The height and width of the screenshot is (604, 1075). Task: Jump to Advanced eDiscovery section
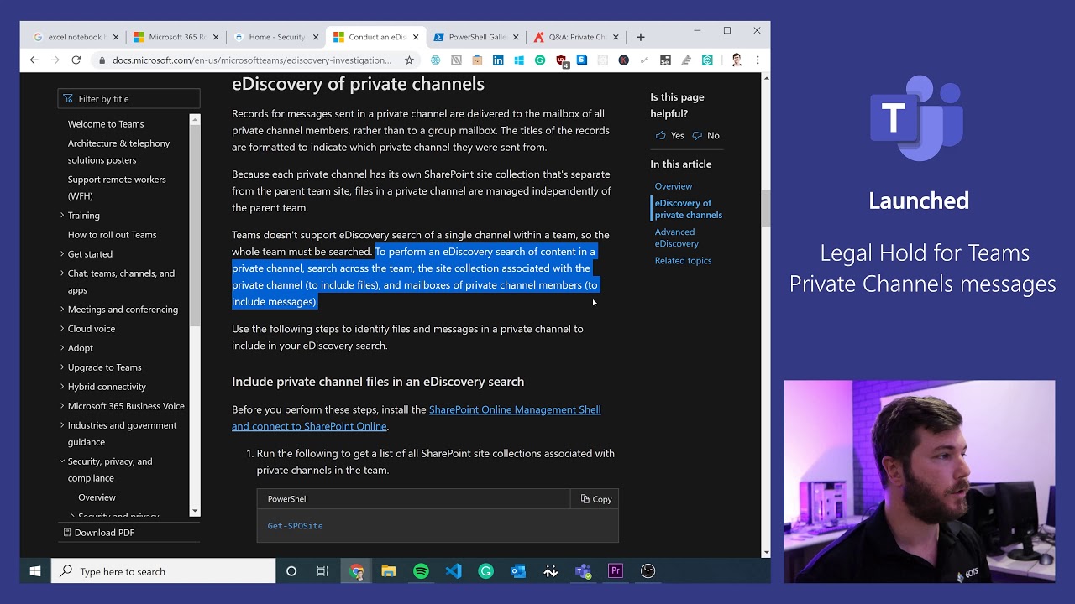(x=677, y=237)
